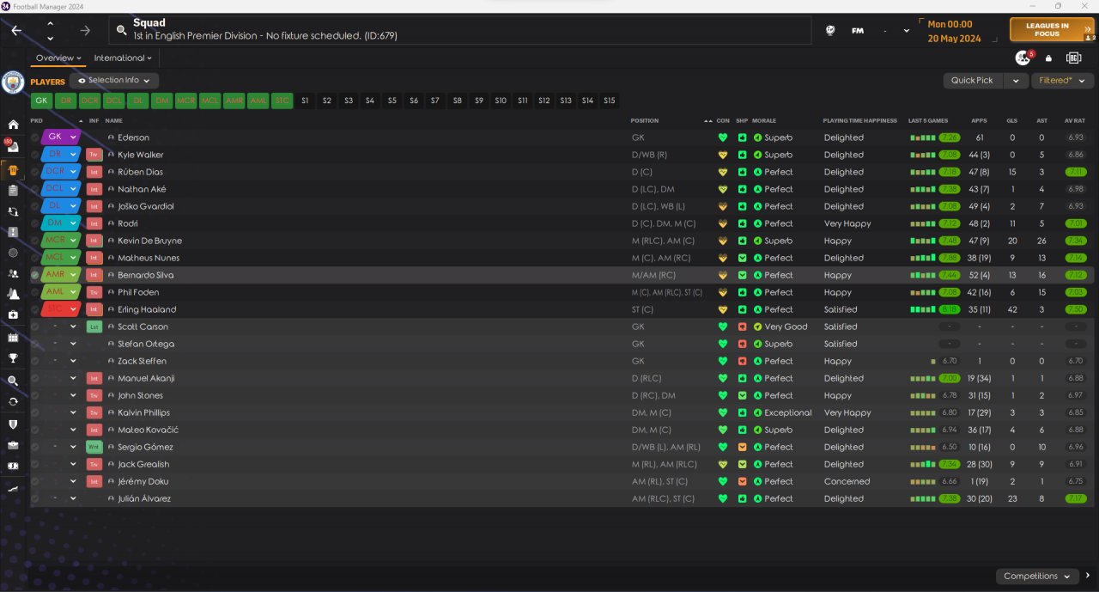
Task: Open the round circle sidebar icon
Action: [13, 253]
